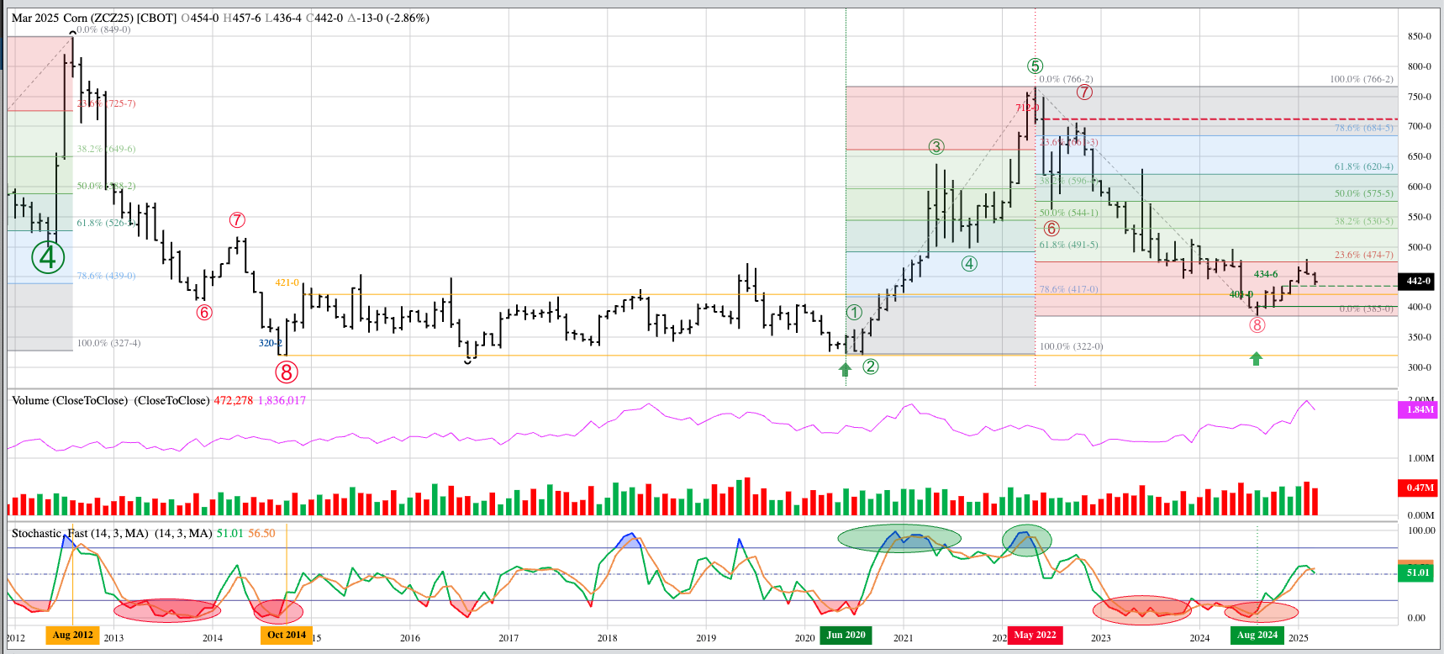1444x654 pixels.
Task: Click green up arrow above Jun 2020
Action: click(846, 369)
